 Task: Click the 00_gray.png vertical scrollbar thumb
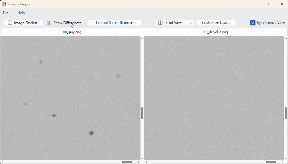tap(142, 113)
